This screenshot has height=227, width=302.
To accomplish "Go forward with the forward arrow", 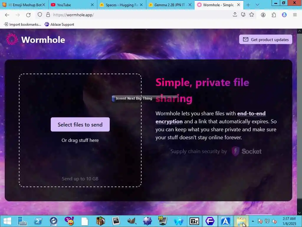I will [18, 15].
